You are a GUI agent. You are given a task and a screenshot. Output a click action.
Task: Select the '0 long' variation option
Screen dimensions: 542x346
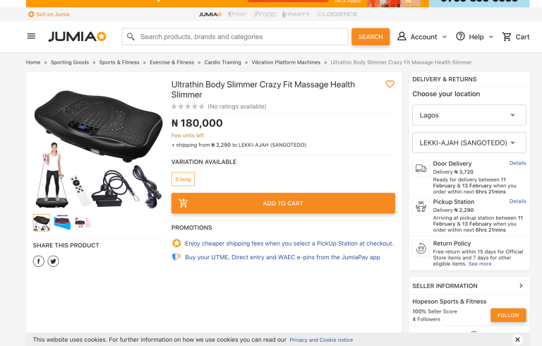click(x=183, y=179)
